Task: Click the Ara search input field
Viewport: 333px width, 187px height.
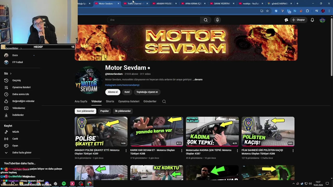Action: 154,20
